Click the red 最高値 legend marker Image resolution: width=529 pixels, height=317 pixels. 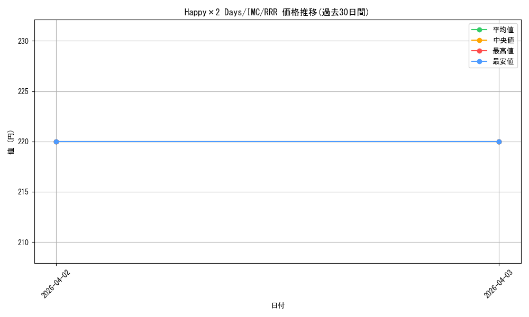[x=479, y=51]
